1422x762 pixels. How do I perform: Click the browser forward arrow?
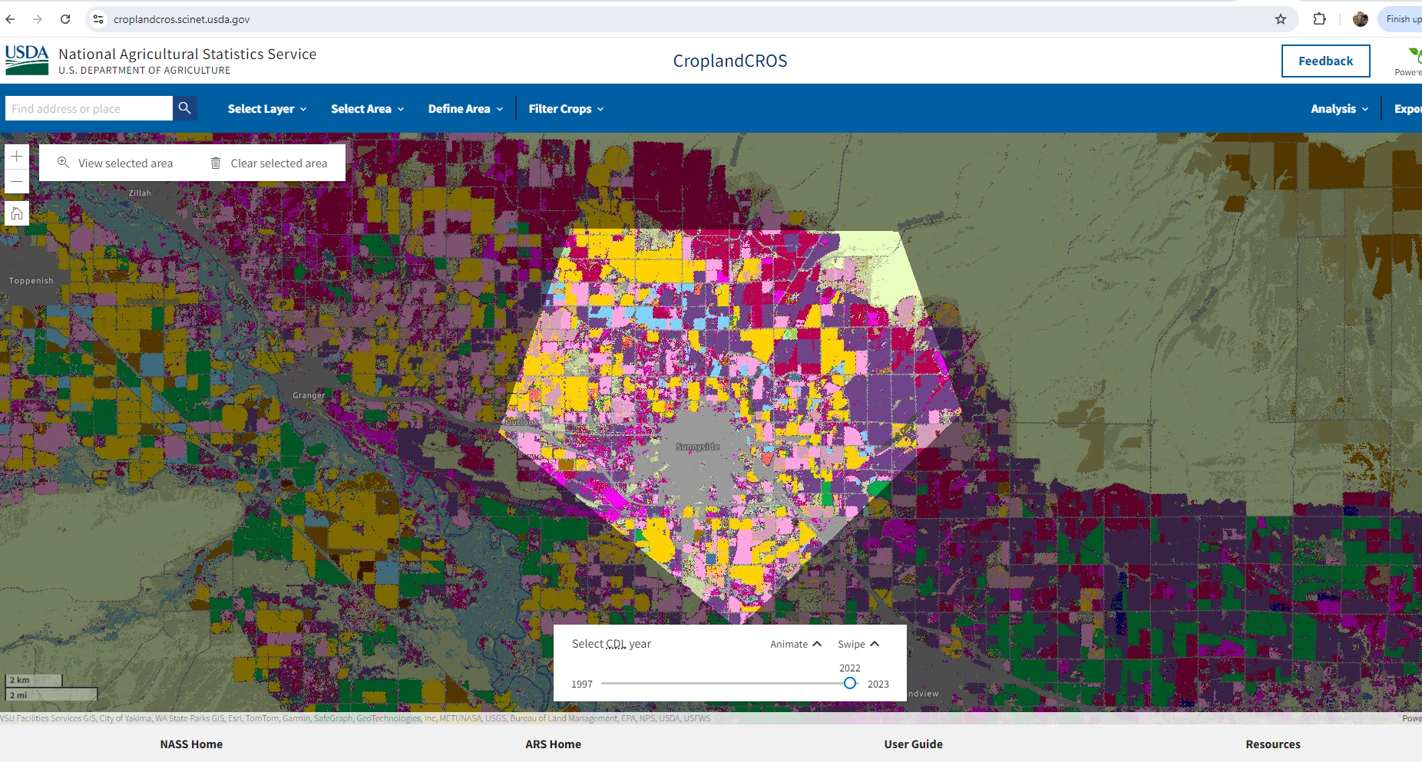coord(38,19)
